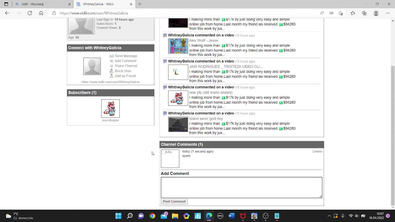The image size is (395, 222).
Task: Click the browser address bar URL
Action: pos(94,13)
